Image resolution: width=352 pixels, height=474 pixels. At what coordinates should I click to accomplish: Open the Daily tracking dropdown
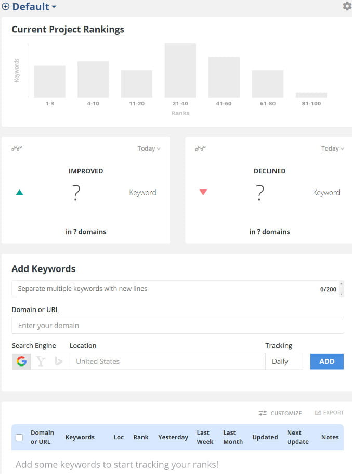click(284, 361)
